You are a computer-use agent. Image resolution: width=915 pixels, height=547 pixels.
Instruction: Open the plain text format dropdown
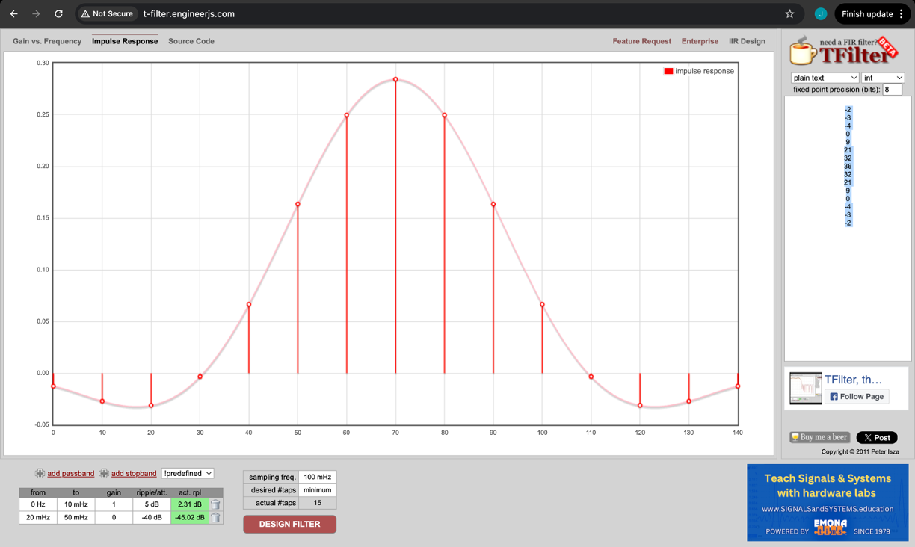(x=825, y=78)
